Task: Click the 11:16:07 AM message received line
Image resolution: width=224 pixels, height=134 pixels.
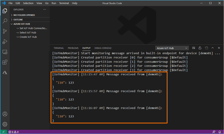Action: (x=107, y=108)
